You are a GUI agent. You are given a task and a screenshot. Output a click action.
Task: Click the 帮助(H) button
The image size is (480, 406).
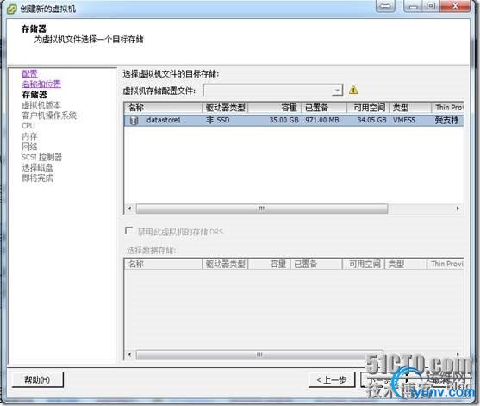(38, 379)
